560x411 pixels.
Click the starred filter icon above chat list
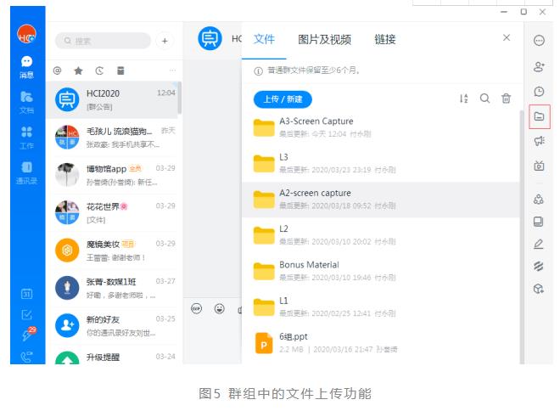click(79, 70)
